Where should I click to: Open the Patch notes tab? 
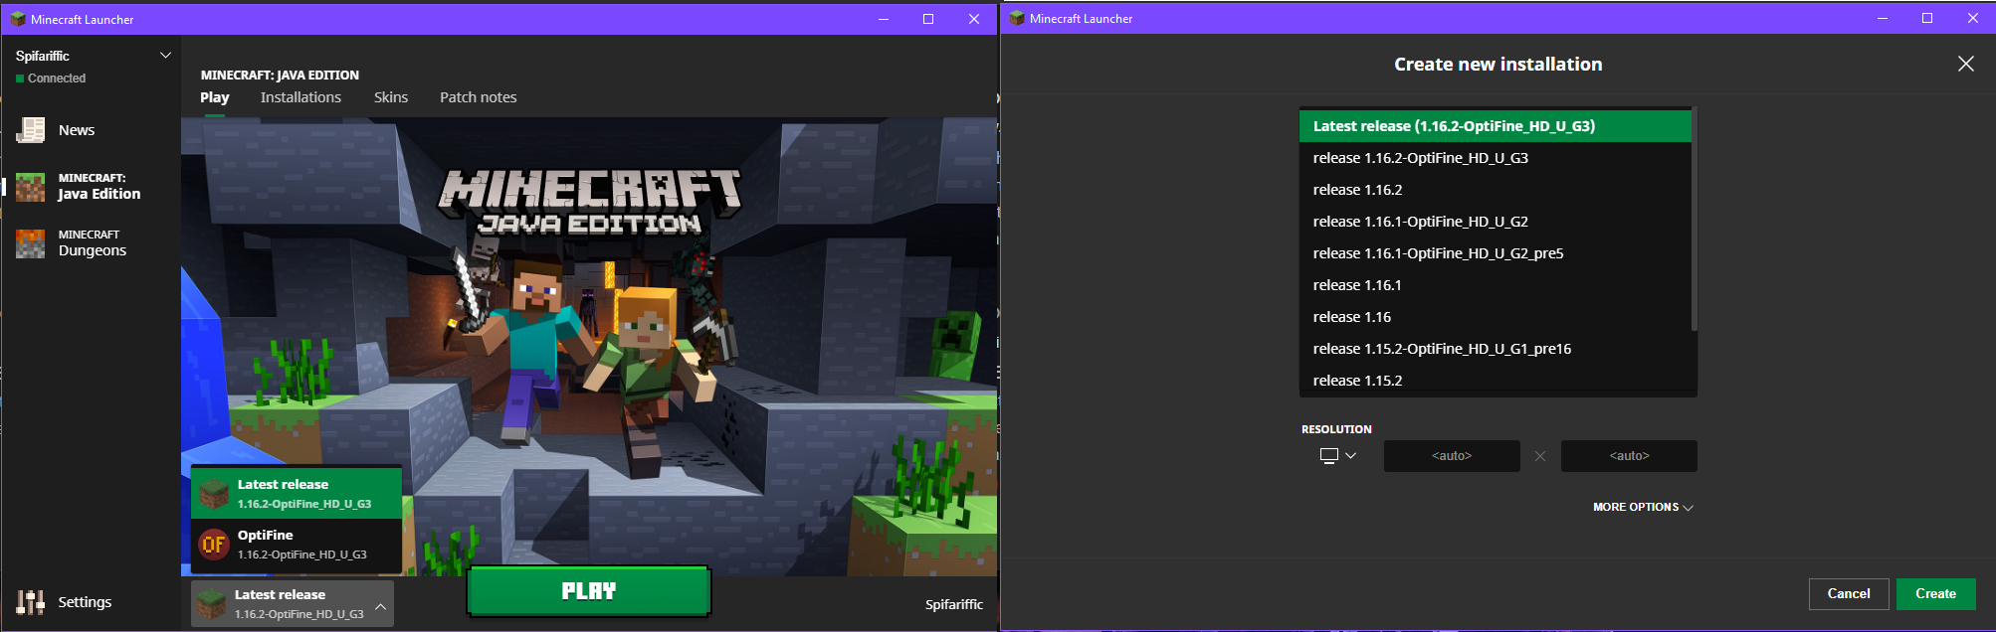point(479,97)
